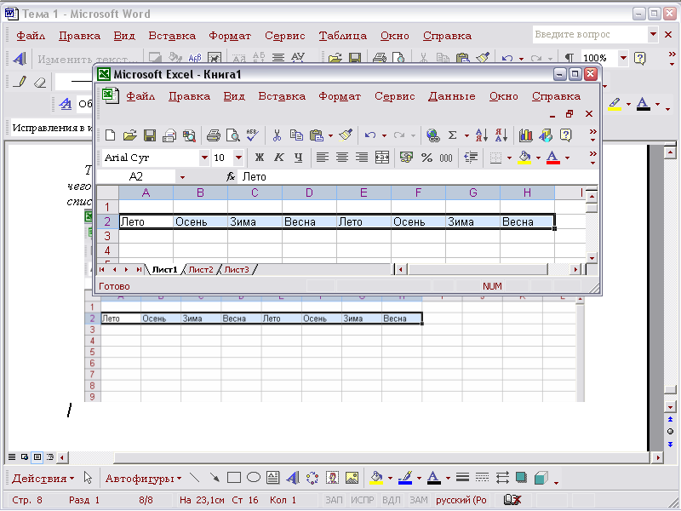Click the Text Box icon in drawing toolbar
681x511 pixels.
[272, 478]
